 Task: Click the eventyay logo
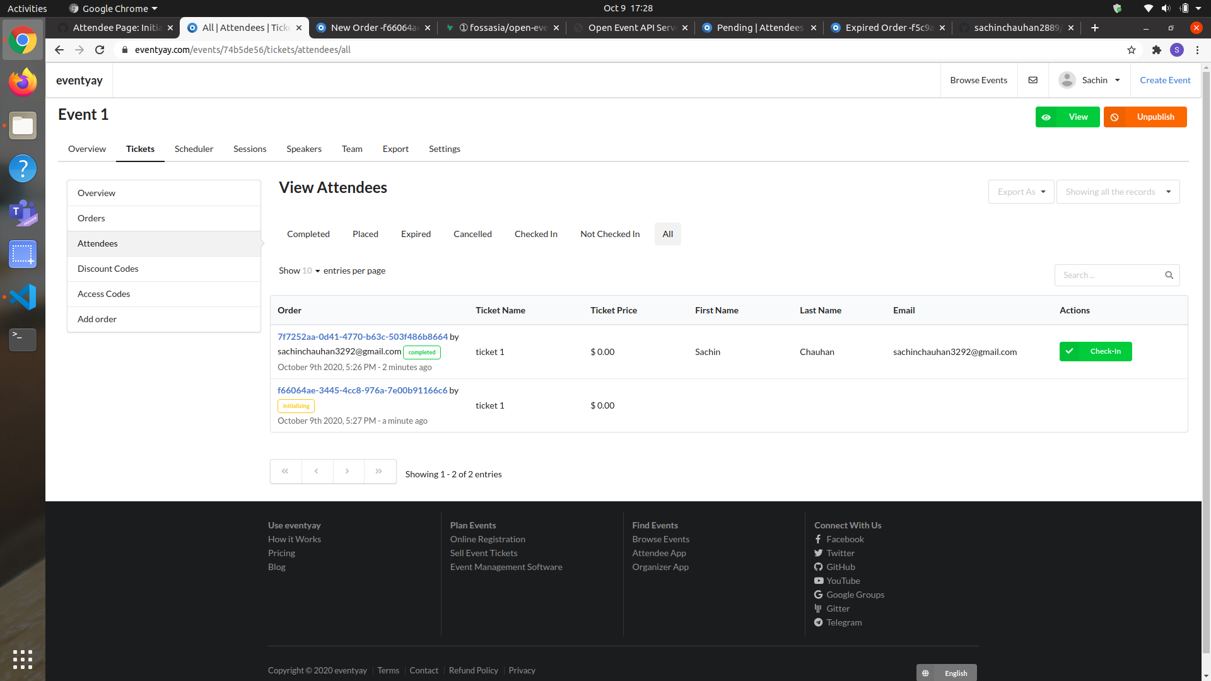point(79,80)
